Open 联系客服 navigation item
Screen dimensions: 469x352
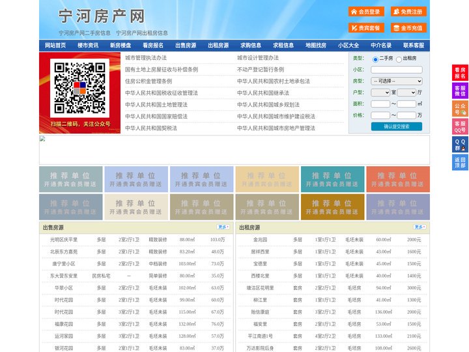click(x=414, y=46)
